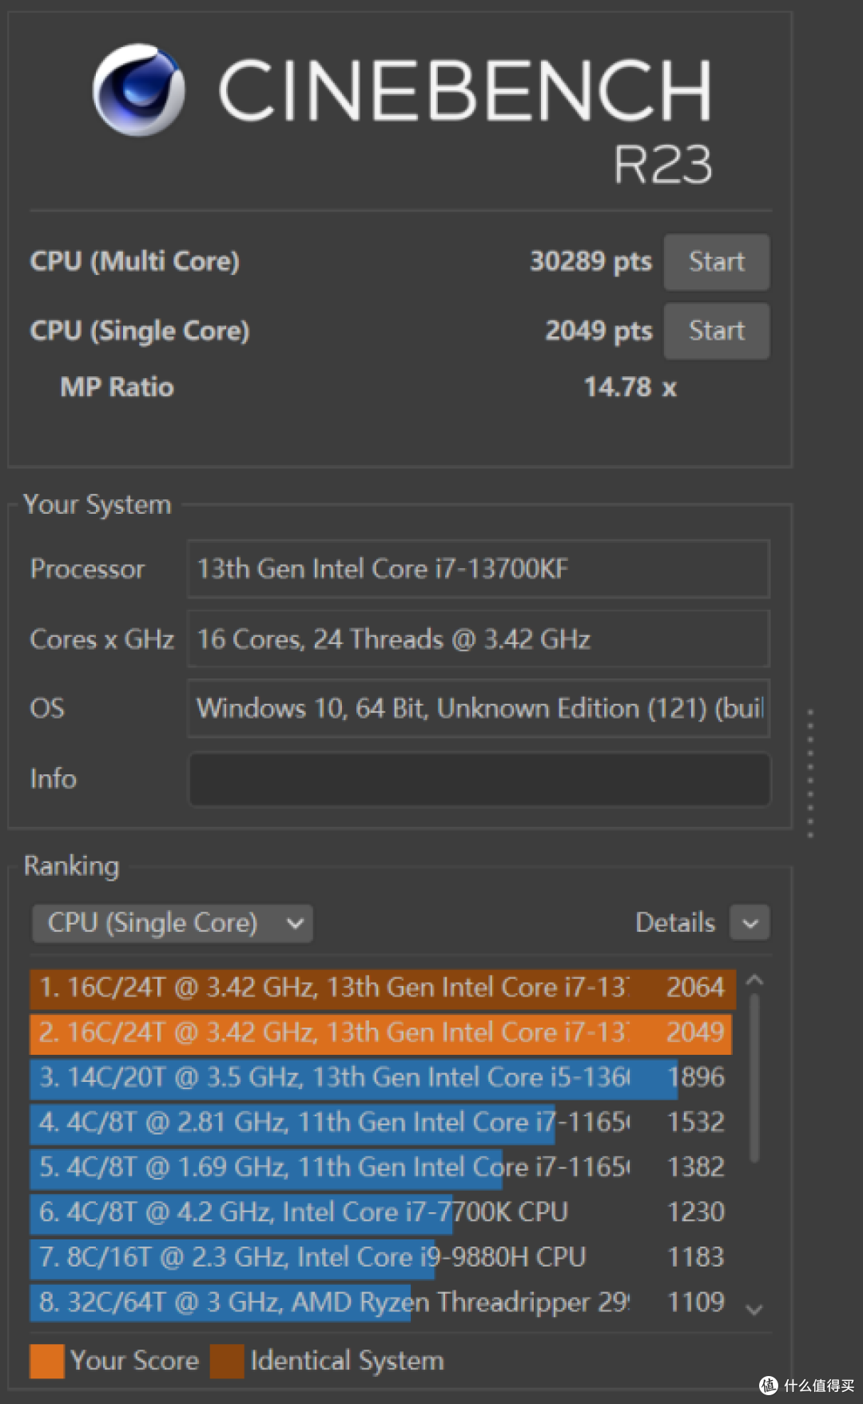863x1404 pixels.
Task: Select first ranking entry scoring 2064
Action: click(x=382, y=988)
